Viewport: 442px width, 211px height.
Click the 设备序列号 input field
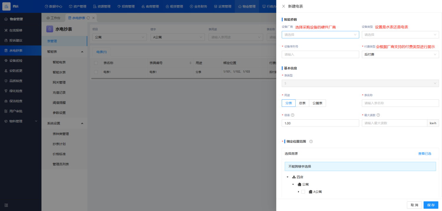pyautogui.click(x=320, y=54)
